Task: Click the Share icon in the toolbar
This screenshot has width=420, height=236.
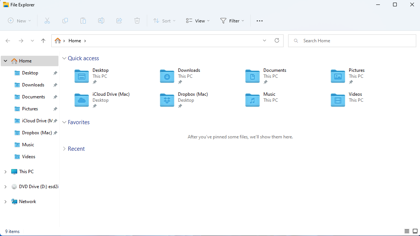Action: coord(119,21)
